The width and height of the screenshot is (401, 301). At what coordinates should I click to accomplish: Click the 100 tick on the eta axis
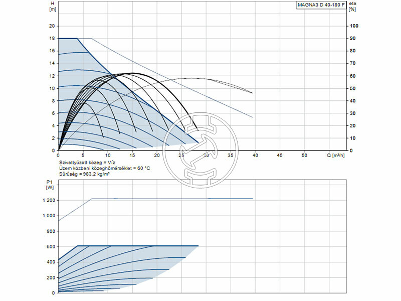(354, 26)
